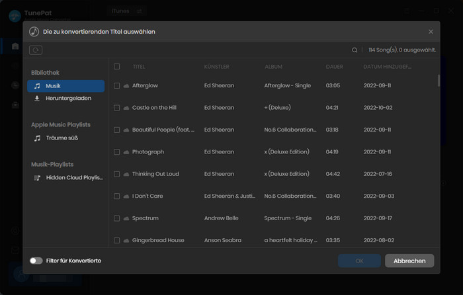Click the Ed Sheeran & Justi... artist cell
Viewport: 463px width, 295px height.
click(230, 196)
